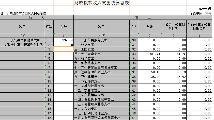Select the 公开04表 label cell
Image resolution: width=214 pixels, height=120 pixels.
(x=205, y=8)
